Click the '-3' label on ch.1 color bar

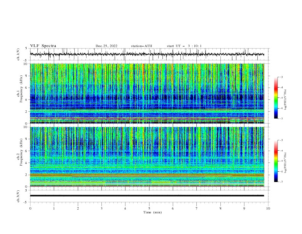tap(281, 77)
